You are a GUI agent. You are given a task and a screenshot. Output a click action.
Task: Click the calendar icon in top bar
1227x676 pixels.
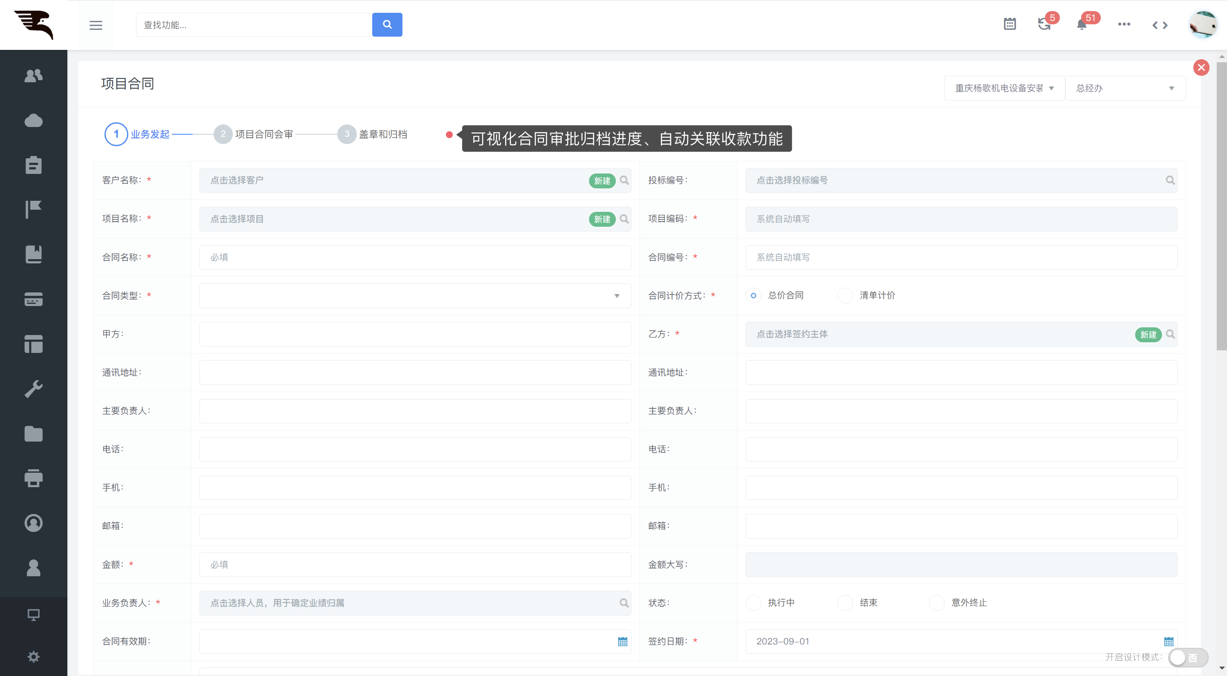1009,24
